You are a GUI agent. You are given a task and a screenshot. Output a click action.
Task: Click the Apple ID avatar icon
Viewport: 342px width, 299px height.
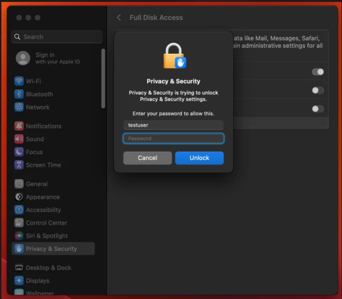pos(23,58)
